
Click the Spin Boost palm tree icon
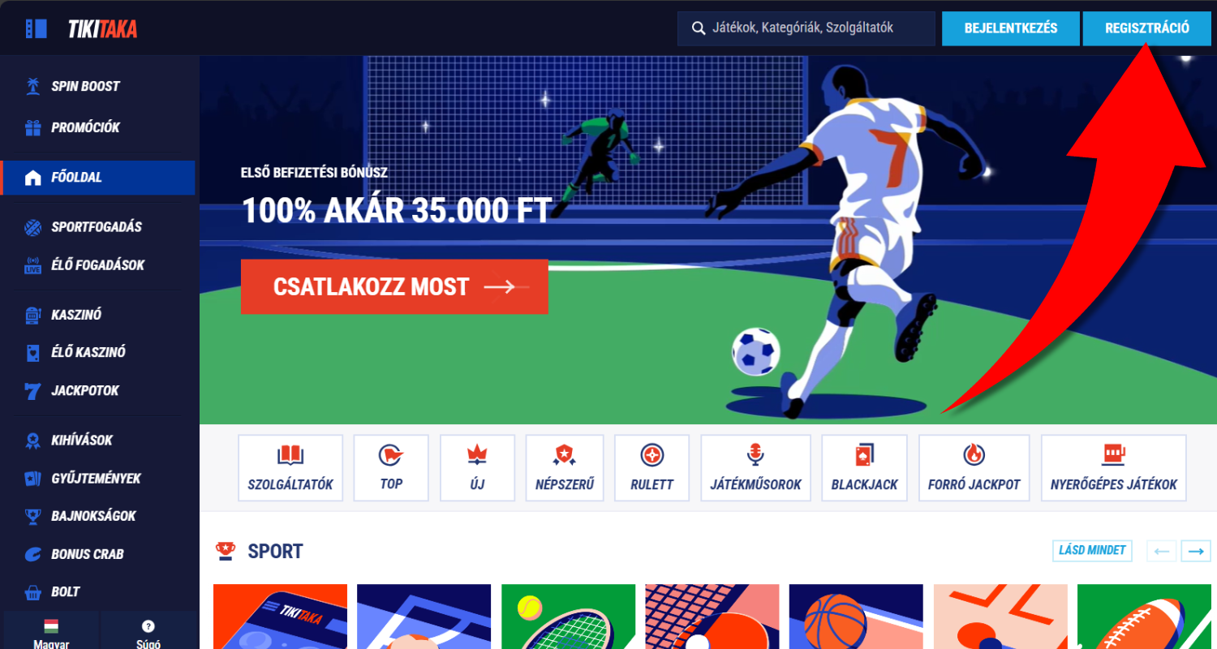32,86
